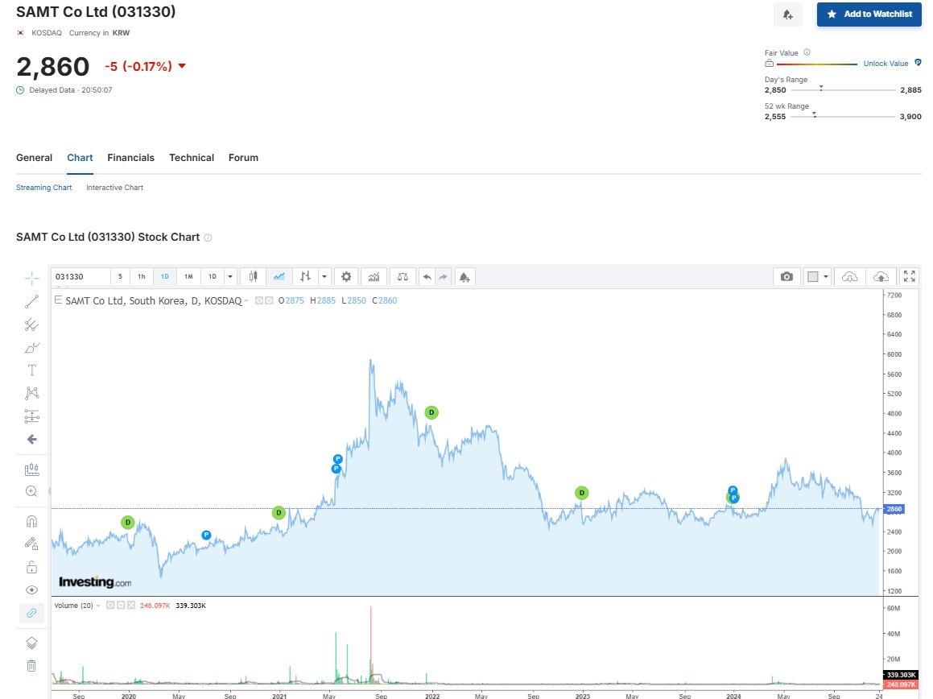Click the trash icon to remove drawings
The height and width of the screenshot is (699, 933).
(31, 666)
